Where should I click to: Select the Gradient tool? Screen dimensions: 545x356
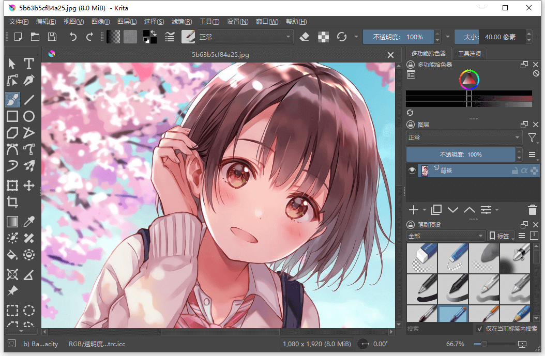point(12,222)
